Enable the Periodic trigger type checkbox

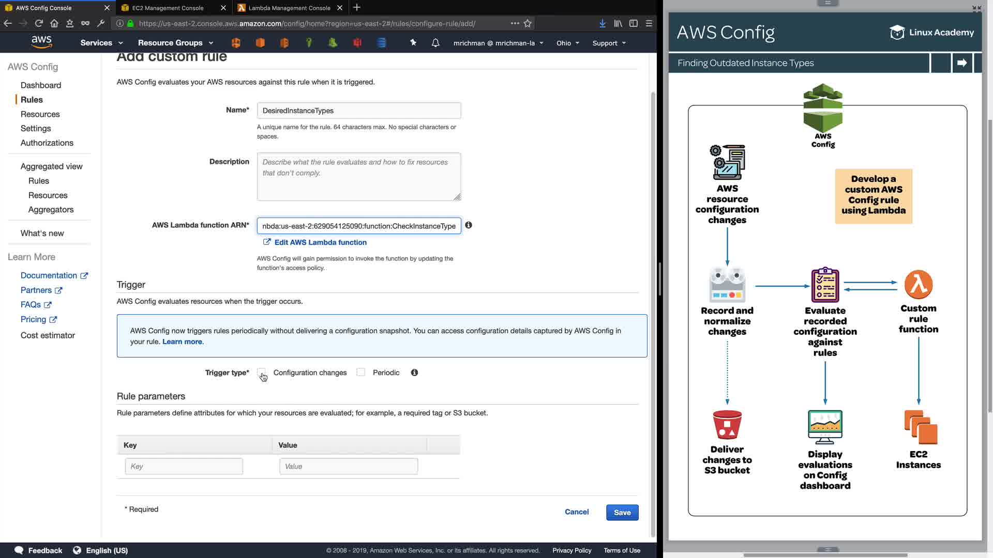tap(361, 373)
